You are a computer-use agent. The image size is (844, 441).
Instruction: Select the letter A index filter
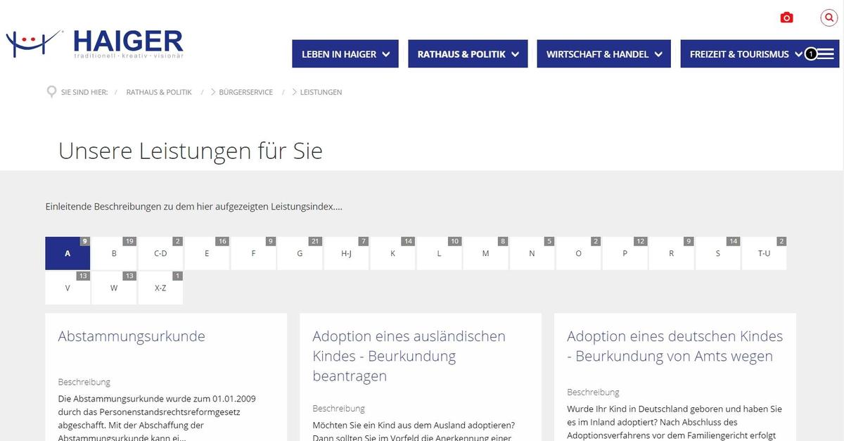pos(68,253)
